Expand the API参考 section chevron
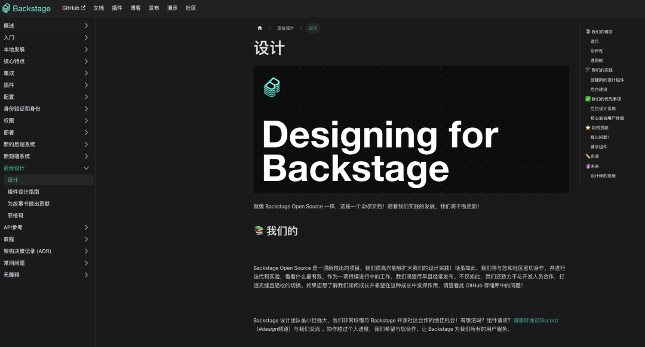Image resolution: width=645 pixels, height=347 pixels. pyautogui.click(x=86, y=228)
